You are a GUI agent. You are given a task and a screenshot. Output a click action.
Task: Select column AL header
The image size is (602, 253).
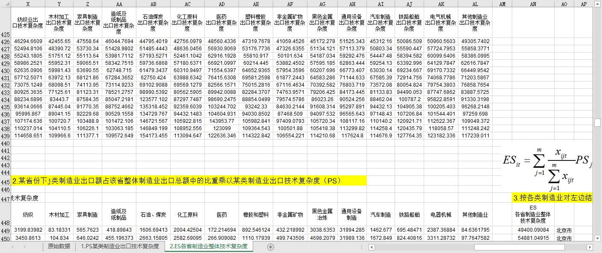tap(475, 3)
